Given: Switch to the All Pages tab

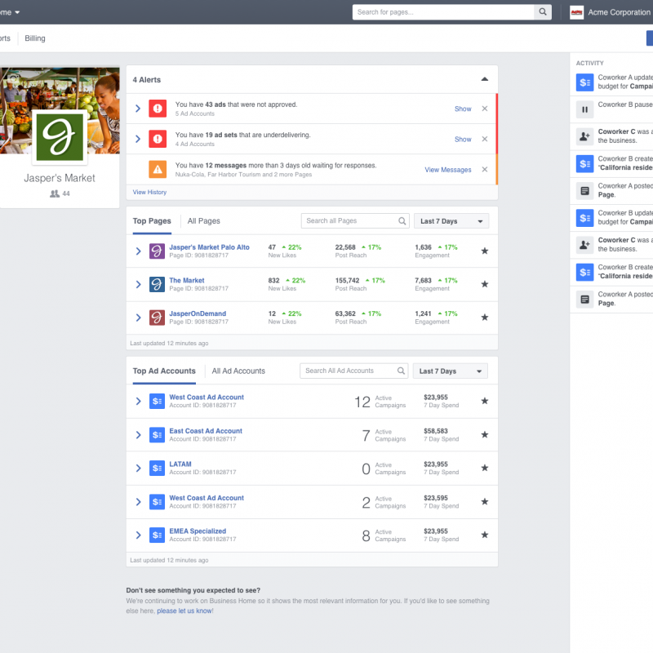Looking at the screenshot, I should (203, 221).
